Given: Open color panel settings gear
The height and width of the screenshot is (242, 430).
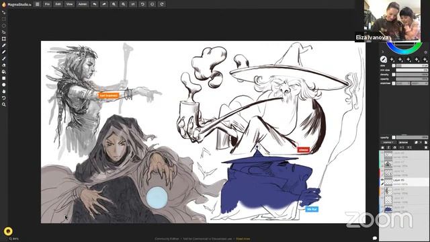Looking at the screenshot, I should coord(425,52).
